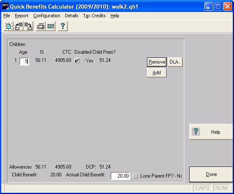Tick the Lone Parent FP checkbox

pyautogui.click(x=135, y=176)
